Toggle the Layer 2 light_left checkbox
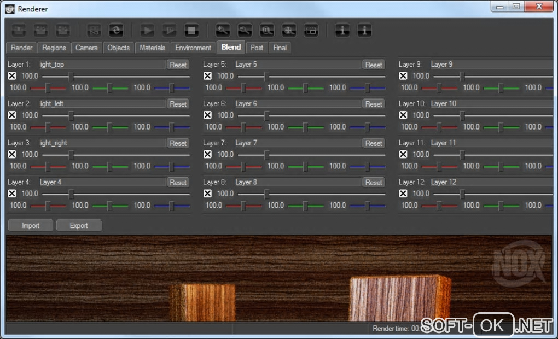 [11, 115]
